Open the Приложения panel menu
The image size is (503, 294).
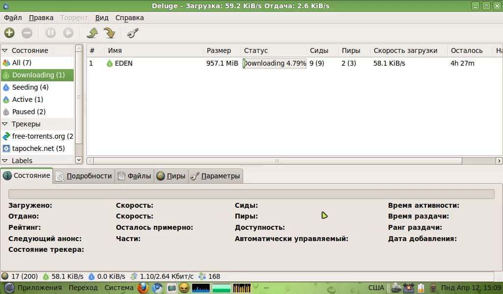(x=39, y=288)
